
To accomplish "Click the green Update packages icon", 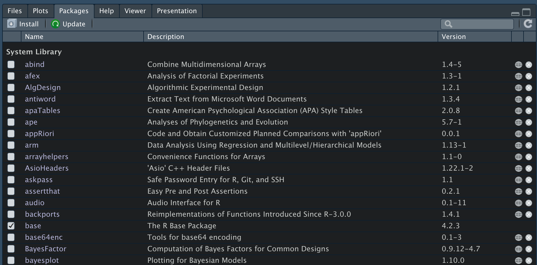I will (55, 24).
